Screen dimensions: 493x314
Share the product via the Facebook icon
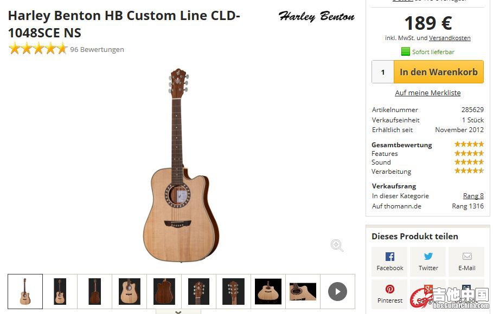point(389,261)
